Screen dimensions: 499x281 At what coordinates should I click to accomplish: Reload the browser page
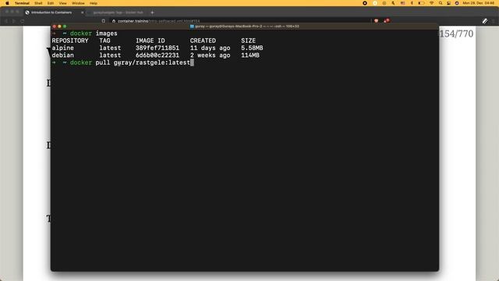coord(23,21)
